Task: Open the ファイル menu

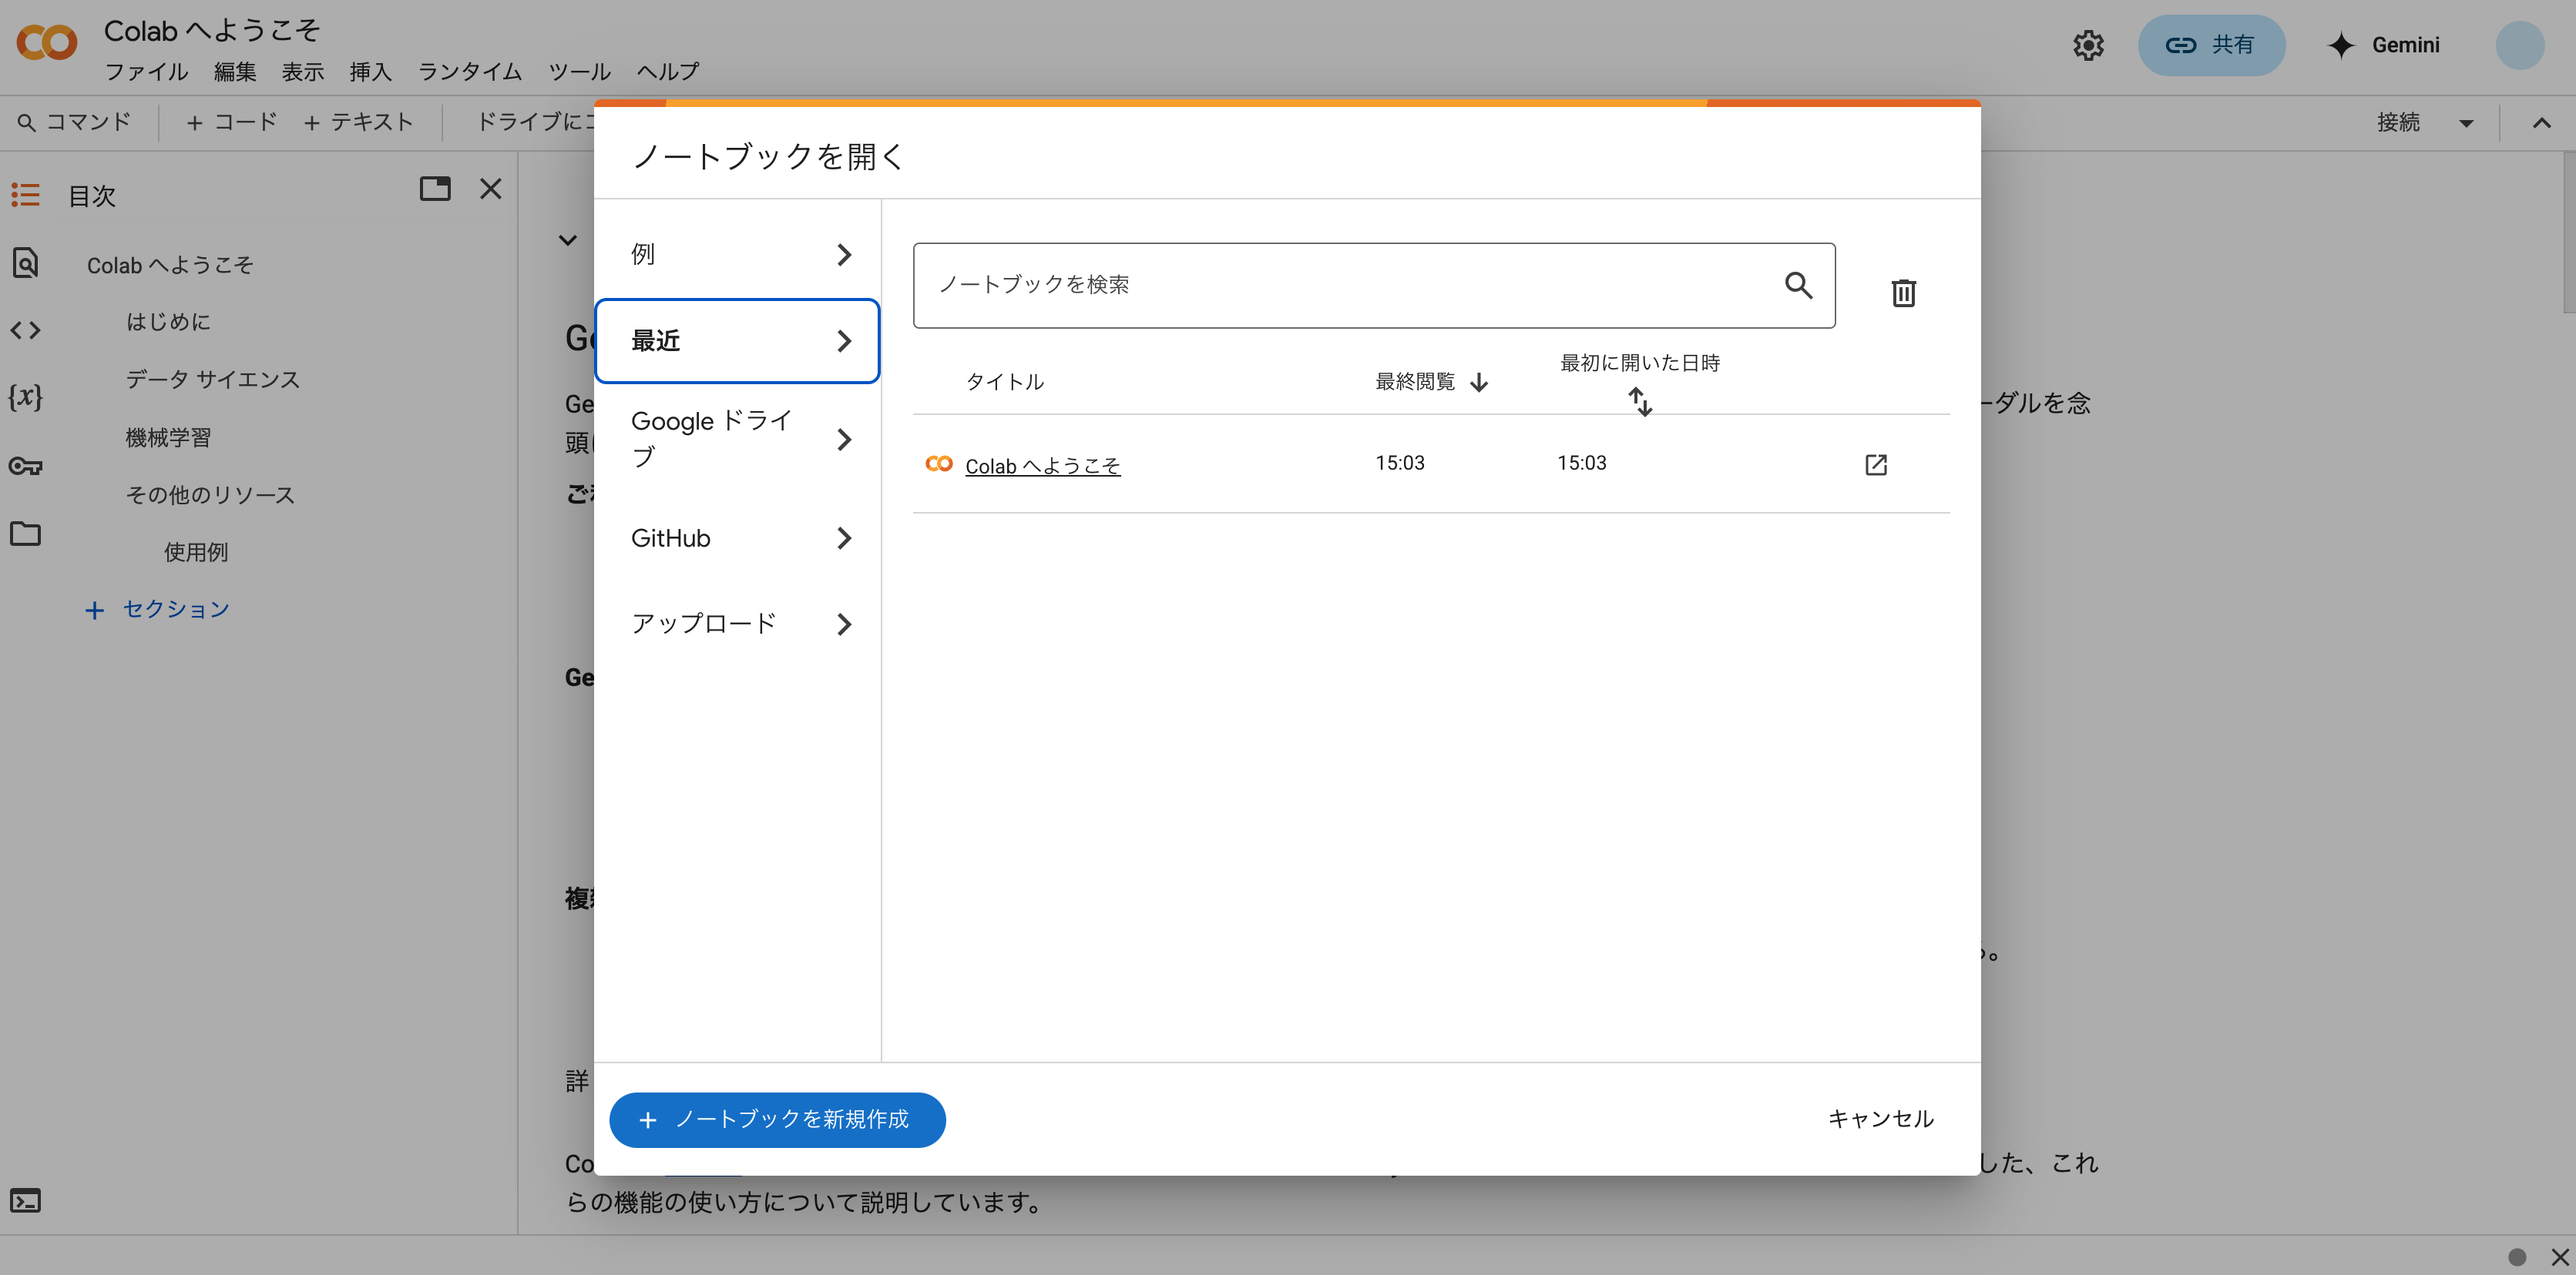Action: (x=146, y=72)
